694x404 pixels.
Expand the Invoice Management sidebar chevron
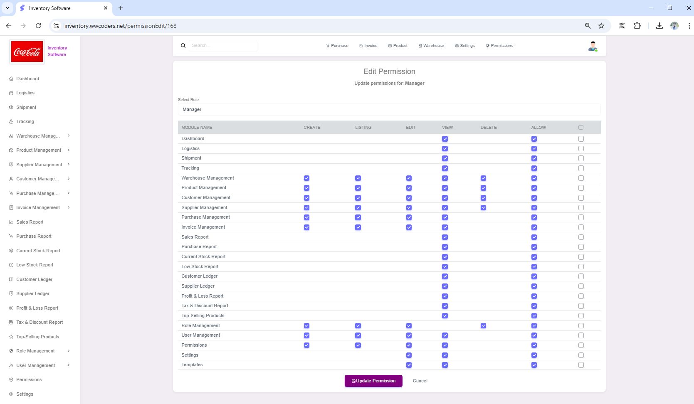(69, 207)
